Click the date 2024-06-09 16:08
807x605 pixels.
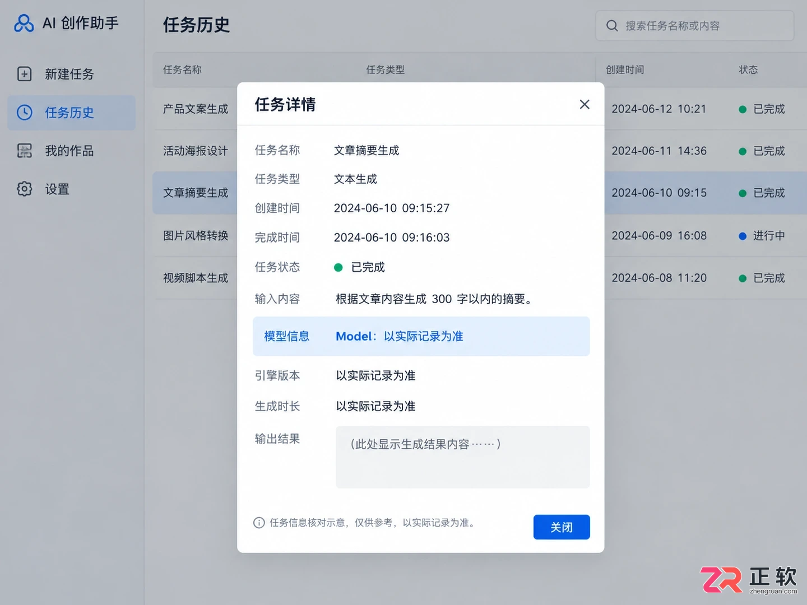pyautogui.click(x=659, y=235)
